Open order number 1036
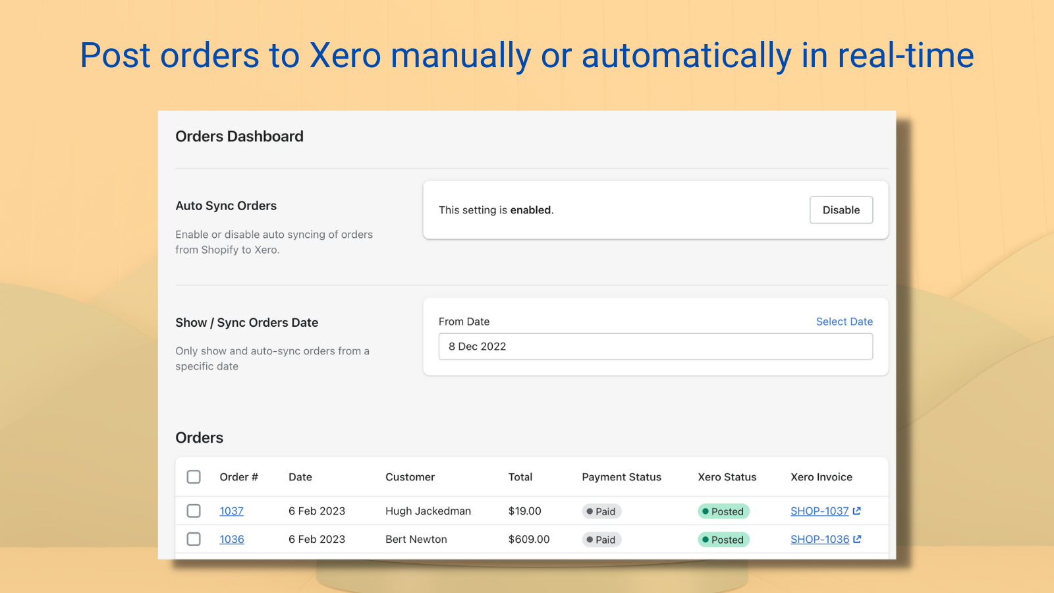This screenshot has height=593, width=1054. click(231, 540)
